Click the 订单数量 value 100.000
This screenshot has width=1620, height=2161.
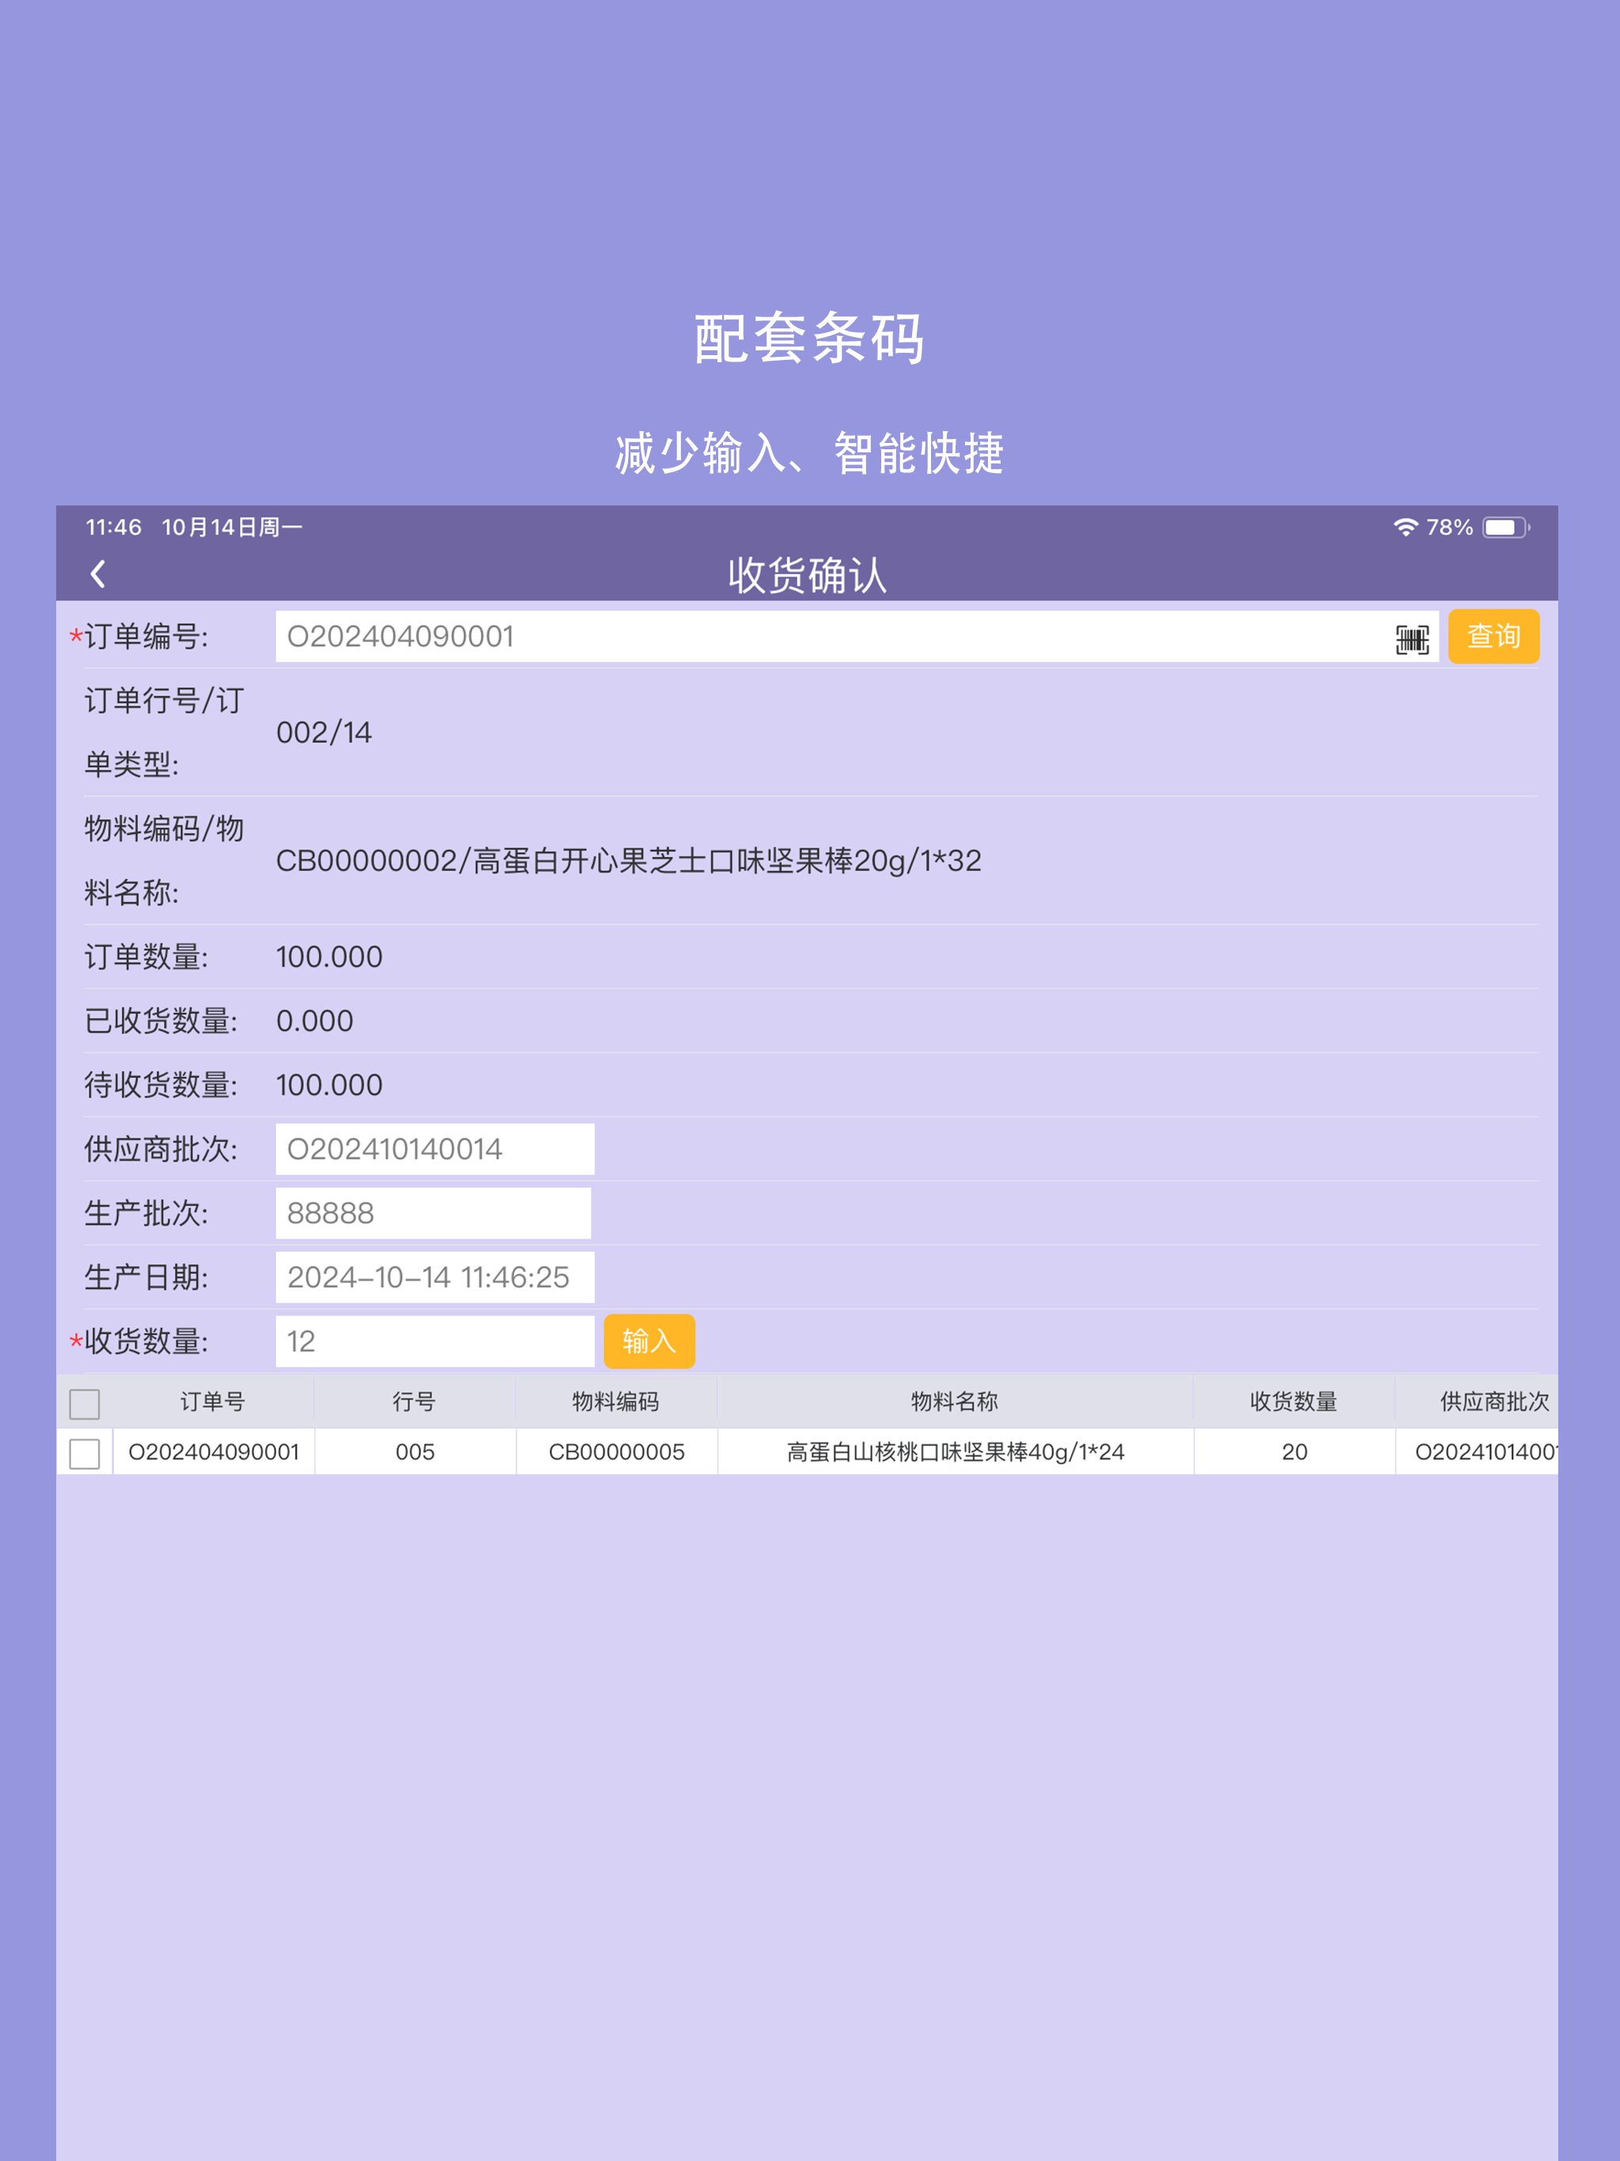click(x=329, y=956)
